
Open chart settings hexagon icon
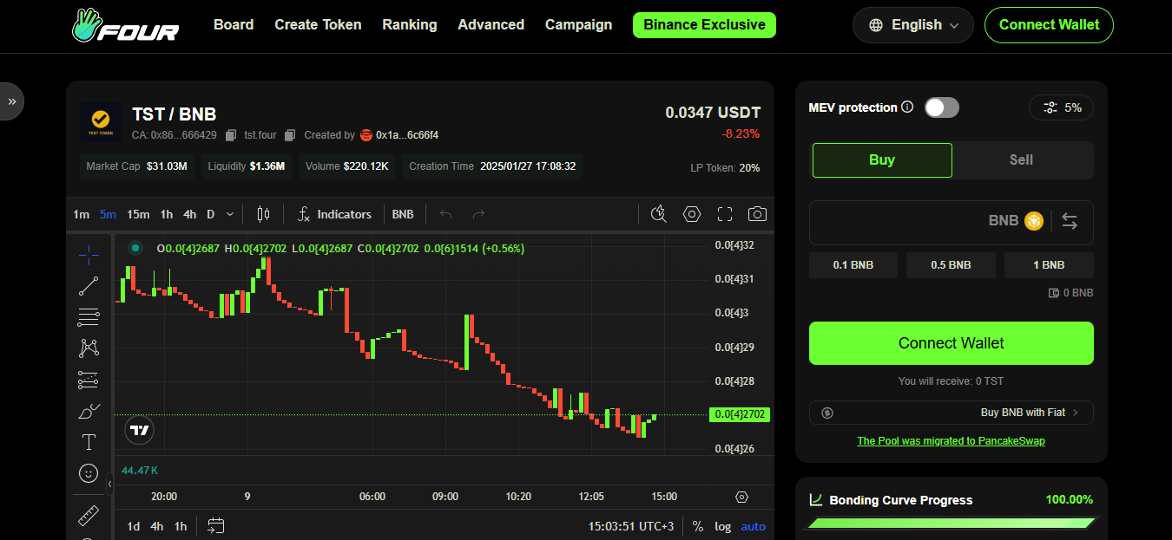pos(691,214)
